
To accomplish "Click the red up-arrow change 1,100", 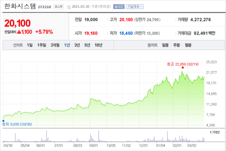I will [x=25, y=32].
